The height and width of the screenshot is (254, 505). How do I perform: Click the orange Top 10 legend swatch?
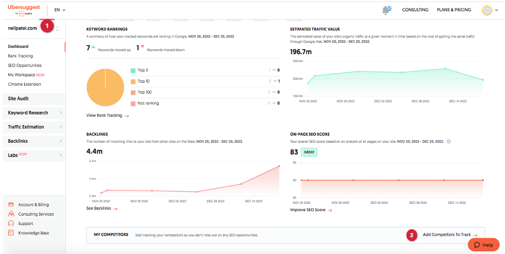coord(133,81)
